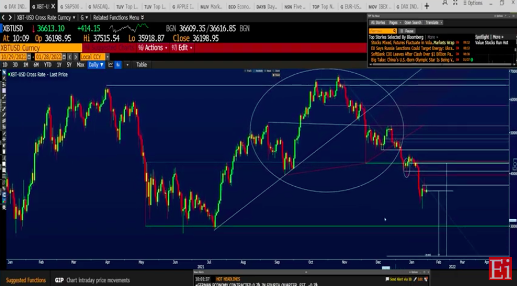The width and height of the screenshot is (517, 286).
Task: Close the XBT-USD tab
Action: [x=53, y=6]
